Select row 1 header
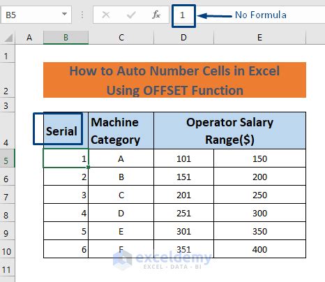The height and width of the screenshot is (282, 325). 7,54
